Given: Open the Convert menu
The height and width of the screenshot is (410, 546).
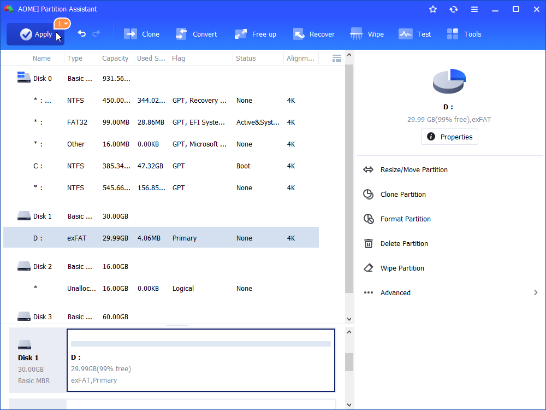Looking at the screenshot, I should pos(197,34).
